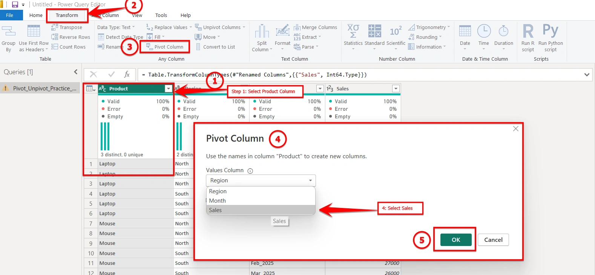Open the Values Column combo box
595x275 pixels.
(x=261, y=180)
